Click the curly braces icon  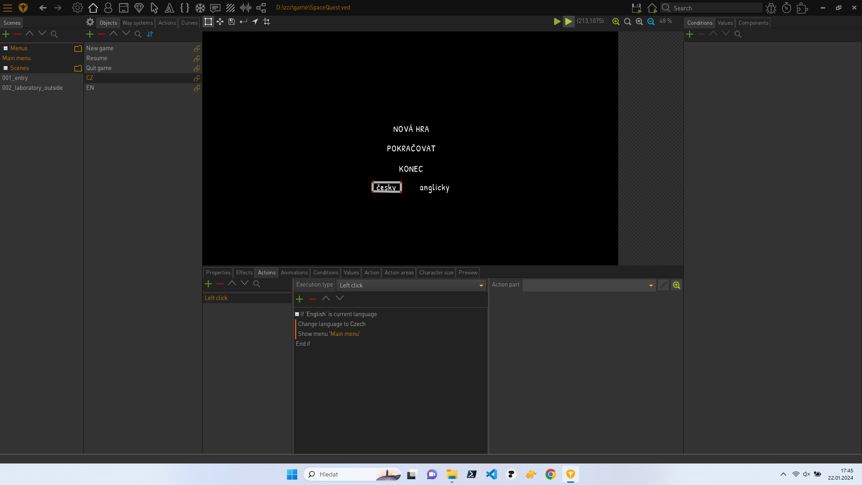point(185,8)
